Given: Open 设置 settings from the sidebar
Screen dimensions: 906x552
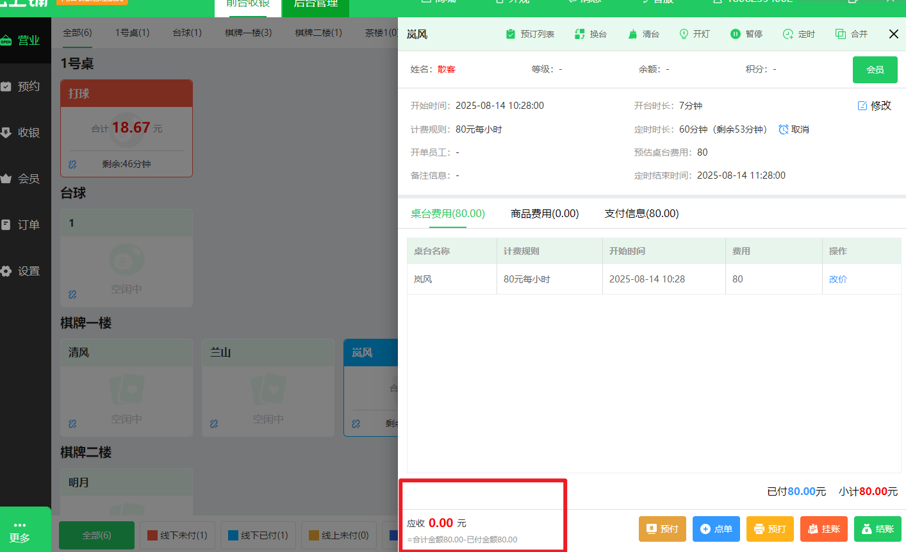Looking at the screenshot, I should click(26, 271).
